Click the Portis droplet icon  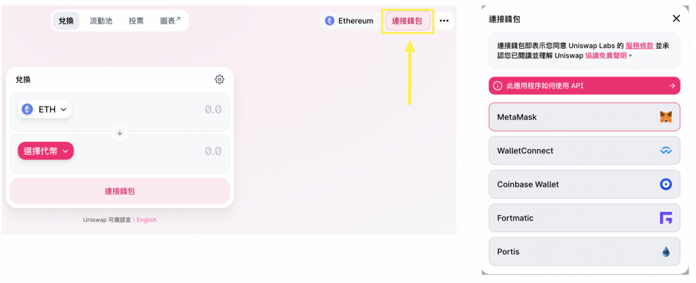click(665, 252)
